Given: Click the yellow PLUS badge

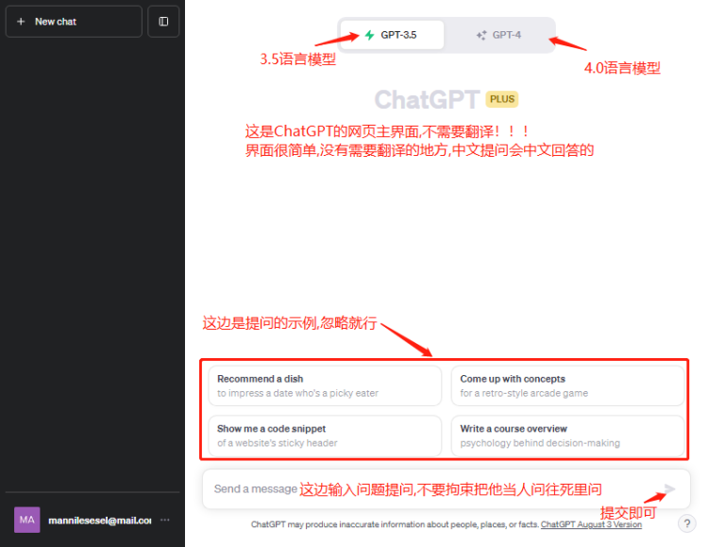Looking at the screenshot, I should click(502, 99).
